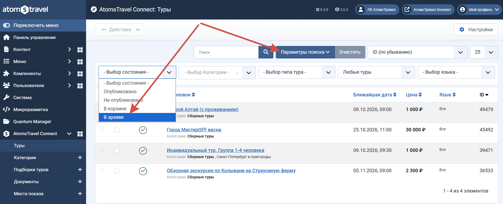The image size is (503, 204).
Task: Click published status icon for Обзорная экскурсия
Action: click(x=143, y=171)
